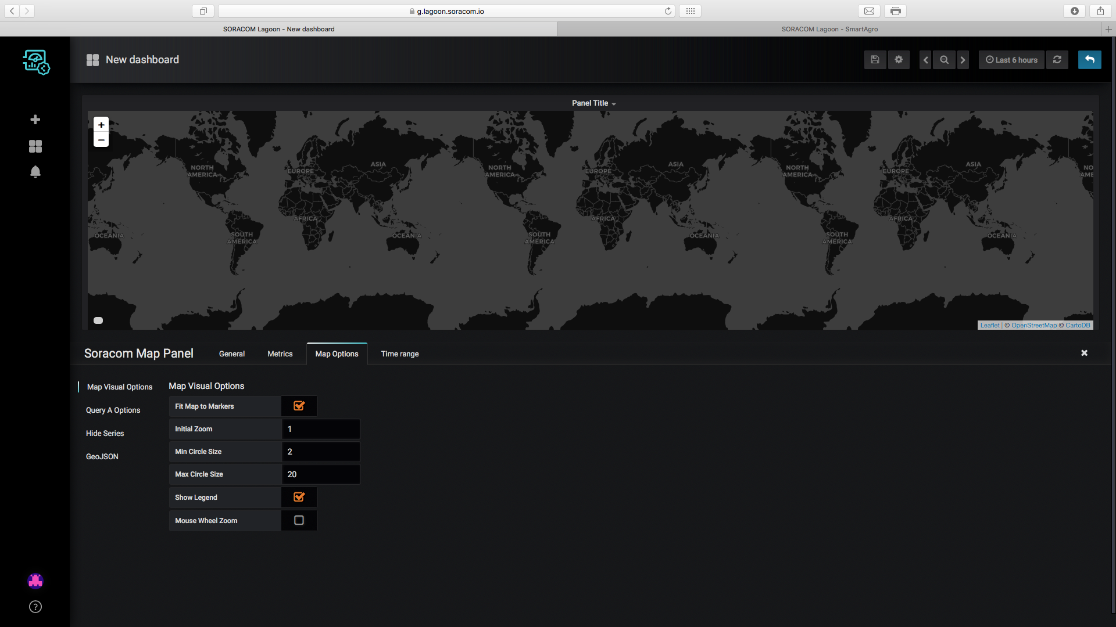Open dashboard settings gear icon

click(x=899, y=60)
